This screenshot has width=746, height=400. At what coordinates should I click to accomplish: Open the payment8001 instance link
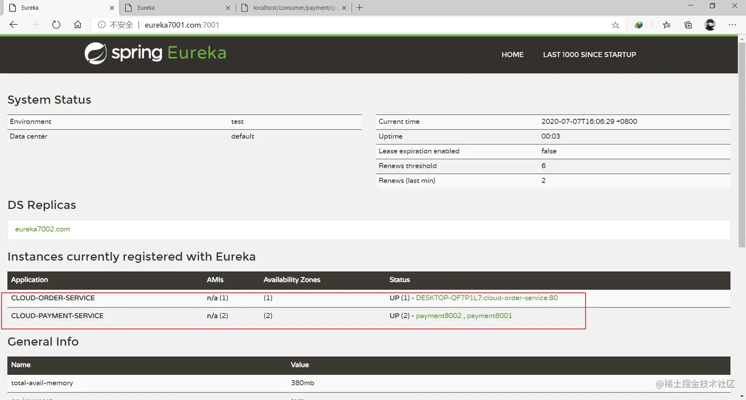tap(489, 316)
